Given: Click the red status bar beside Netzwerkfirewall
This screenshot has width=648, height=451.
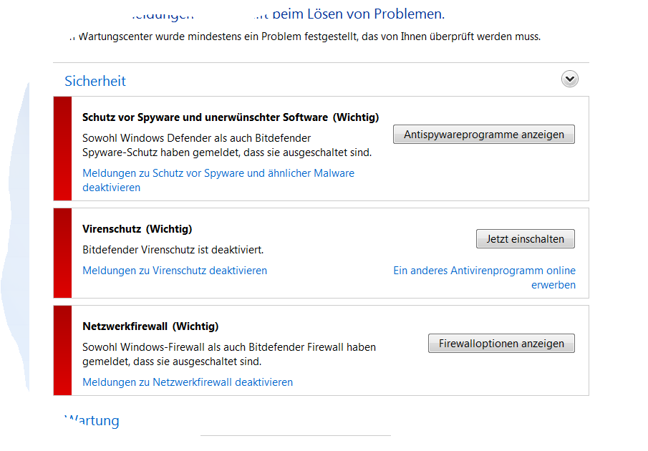Looking at the screenshot, I should point(63,350).
